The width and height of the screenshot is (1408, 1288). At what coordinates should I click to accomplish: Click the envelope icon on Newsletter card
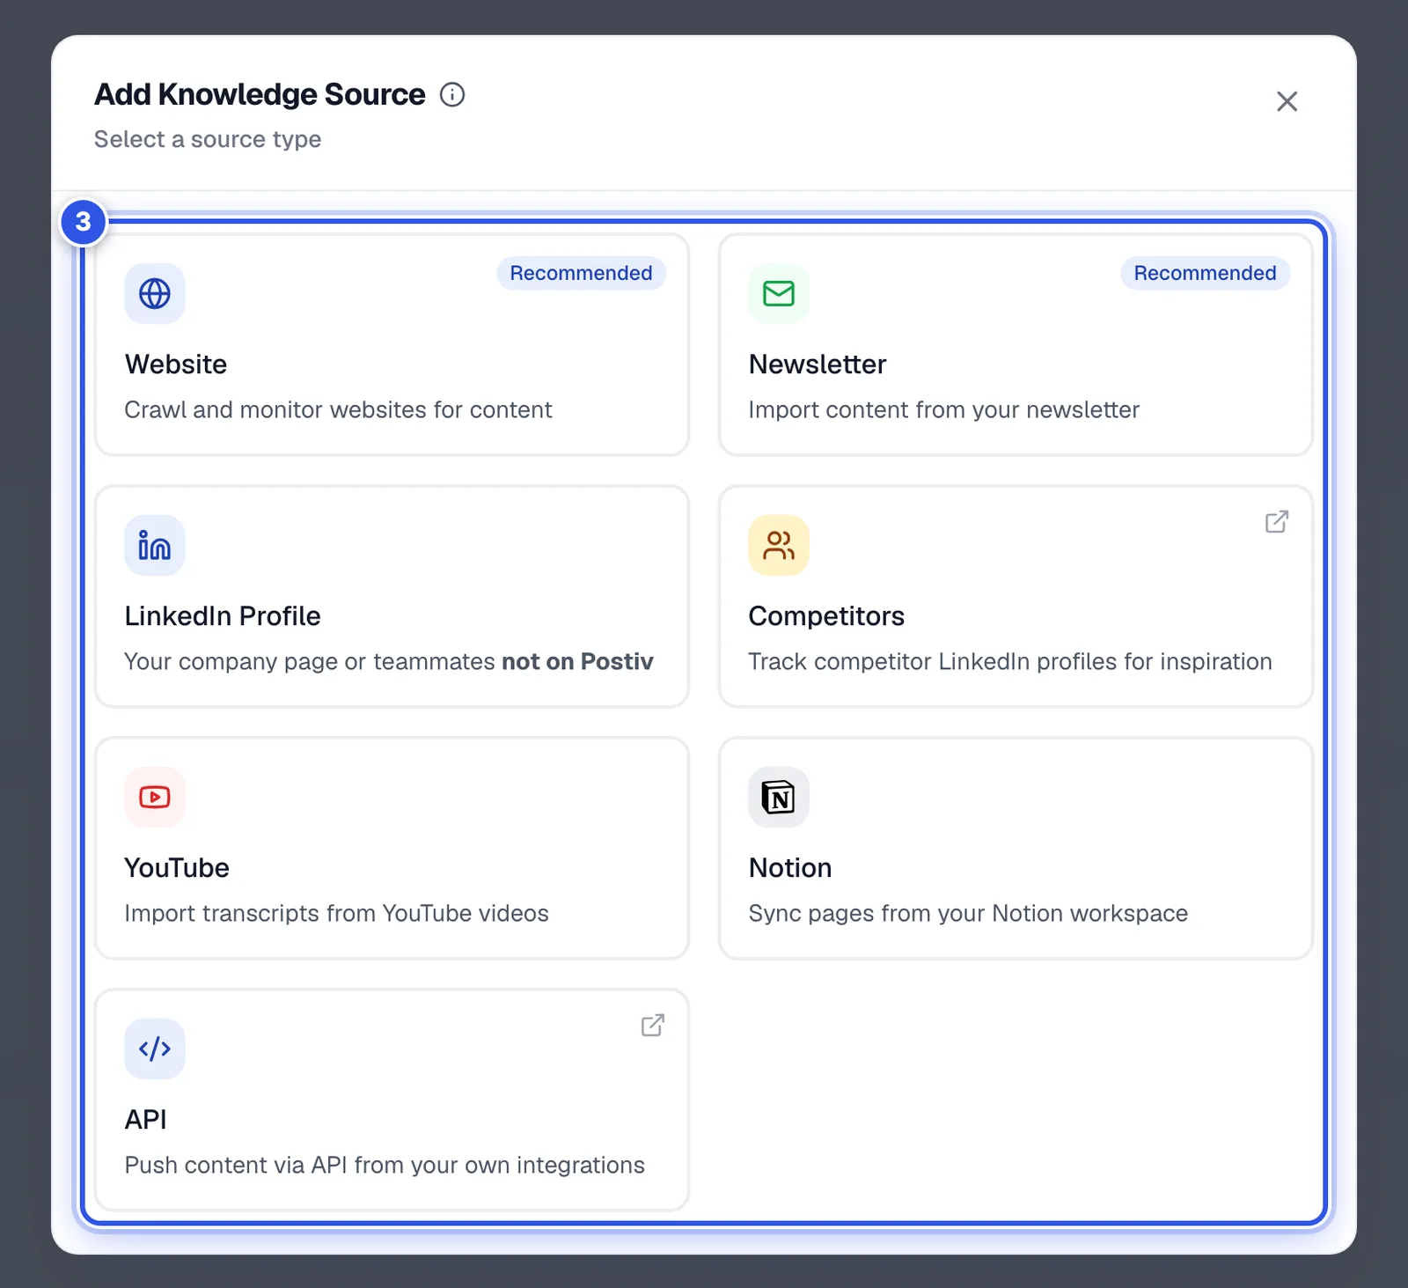[779, 294]
